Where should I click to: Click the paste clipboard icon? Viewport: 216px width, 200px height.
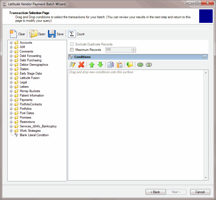tap(120, 65)
